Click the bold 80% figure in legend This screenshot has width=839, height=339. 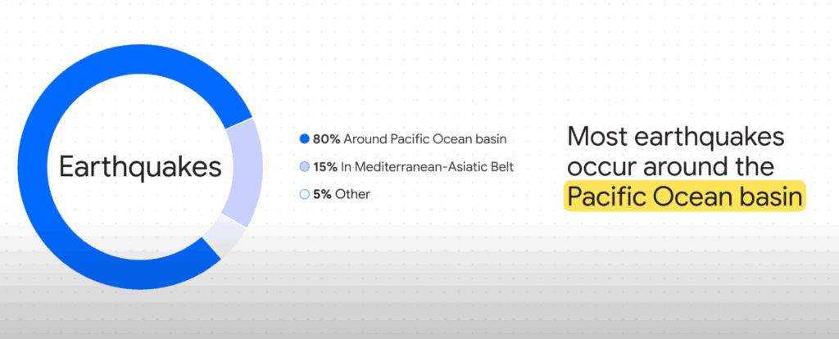click(x=327, y=139)
